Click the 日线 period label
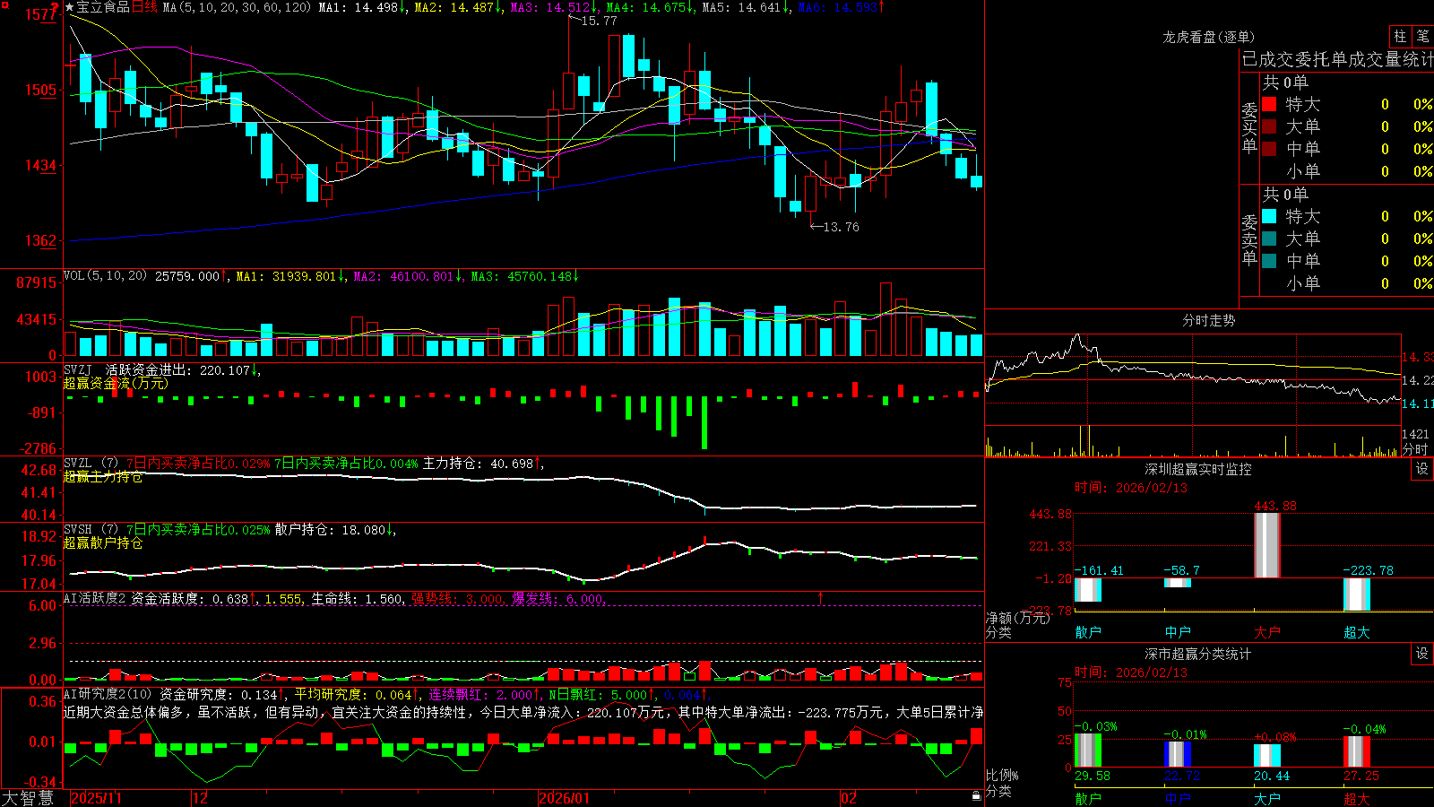Image resolution: width=1434 pixels, height=807 pixels. pos(144,7)
